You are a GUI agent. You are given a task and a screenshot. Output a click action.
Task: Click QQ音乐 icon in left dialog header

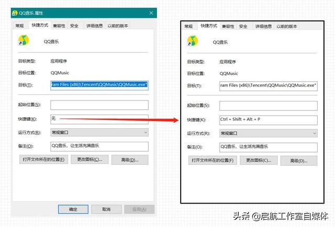coord(24,41)
